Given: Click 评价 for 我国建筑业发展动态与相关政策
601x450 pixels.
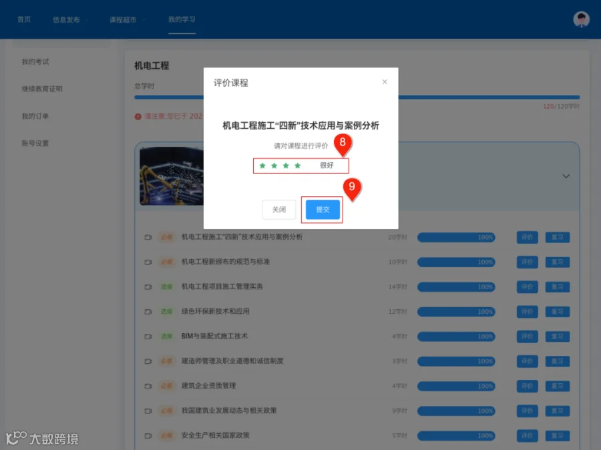Looking at the screenshot, I should point(527,411).
